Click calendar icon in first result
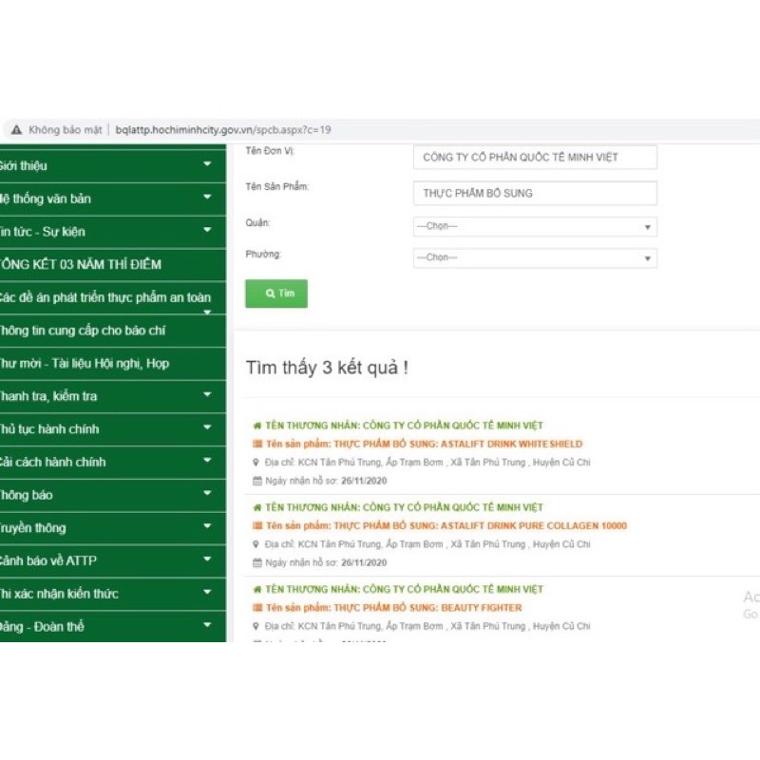Viewport: 760px width, 760px height. point(257,481)
